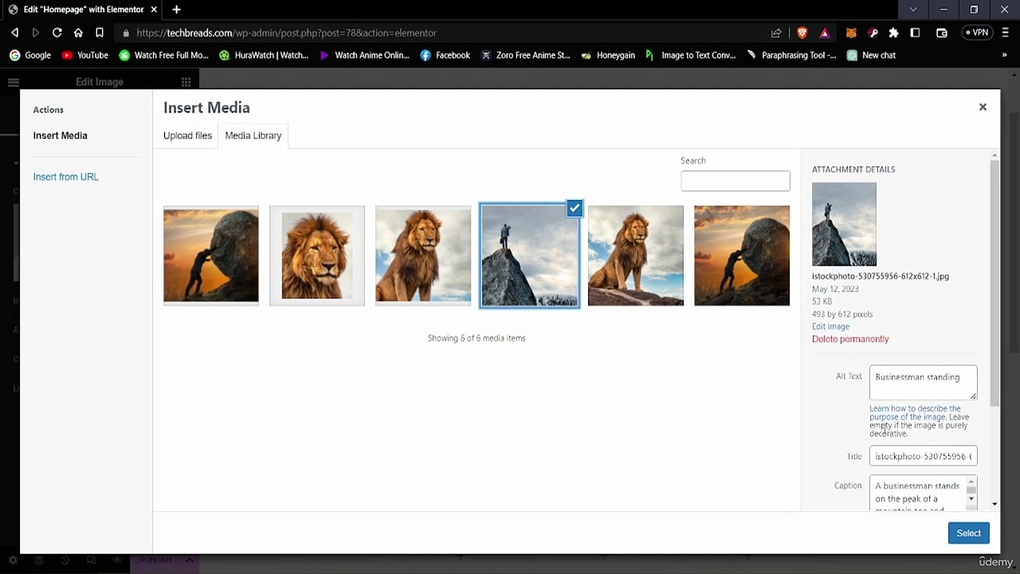Open the browser main menu hamburger
Screen dimensions: 1020x574
click(1006, 33)
